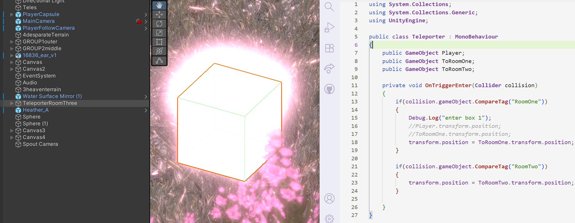The image size is (575, 223).
Task: Click line number 21 in the gutter
Action: tap(354, 166)
